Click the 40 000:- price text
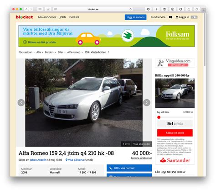The image size is (216, 191). tap(142, 153)
